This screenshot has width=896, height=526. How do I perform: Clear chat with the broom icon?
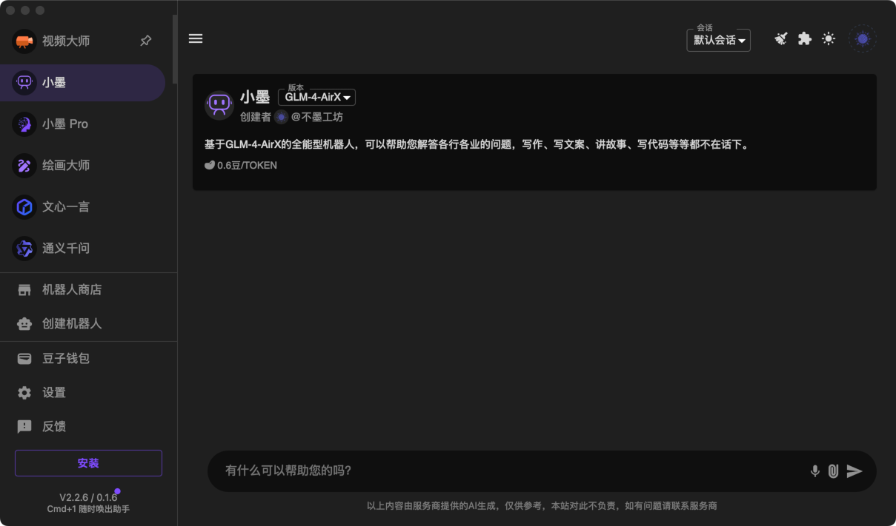781,38
